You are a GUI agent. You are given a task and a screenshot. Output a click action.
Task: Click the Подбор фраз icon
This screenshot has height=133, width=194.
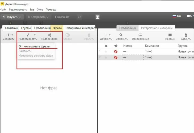click(x=49, y=35)
